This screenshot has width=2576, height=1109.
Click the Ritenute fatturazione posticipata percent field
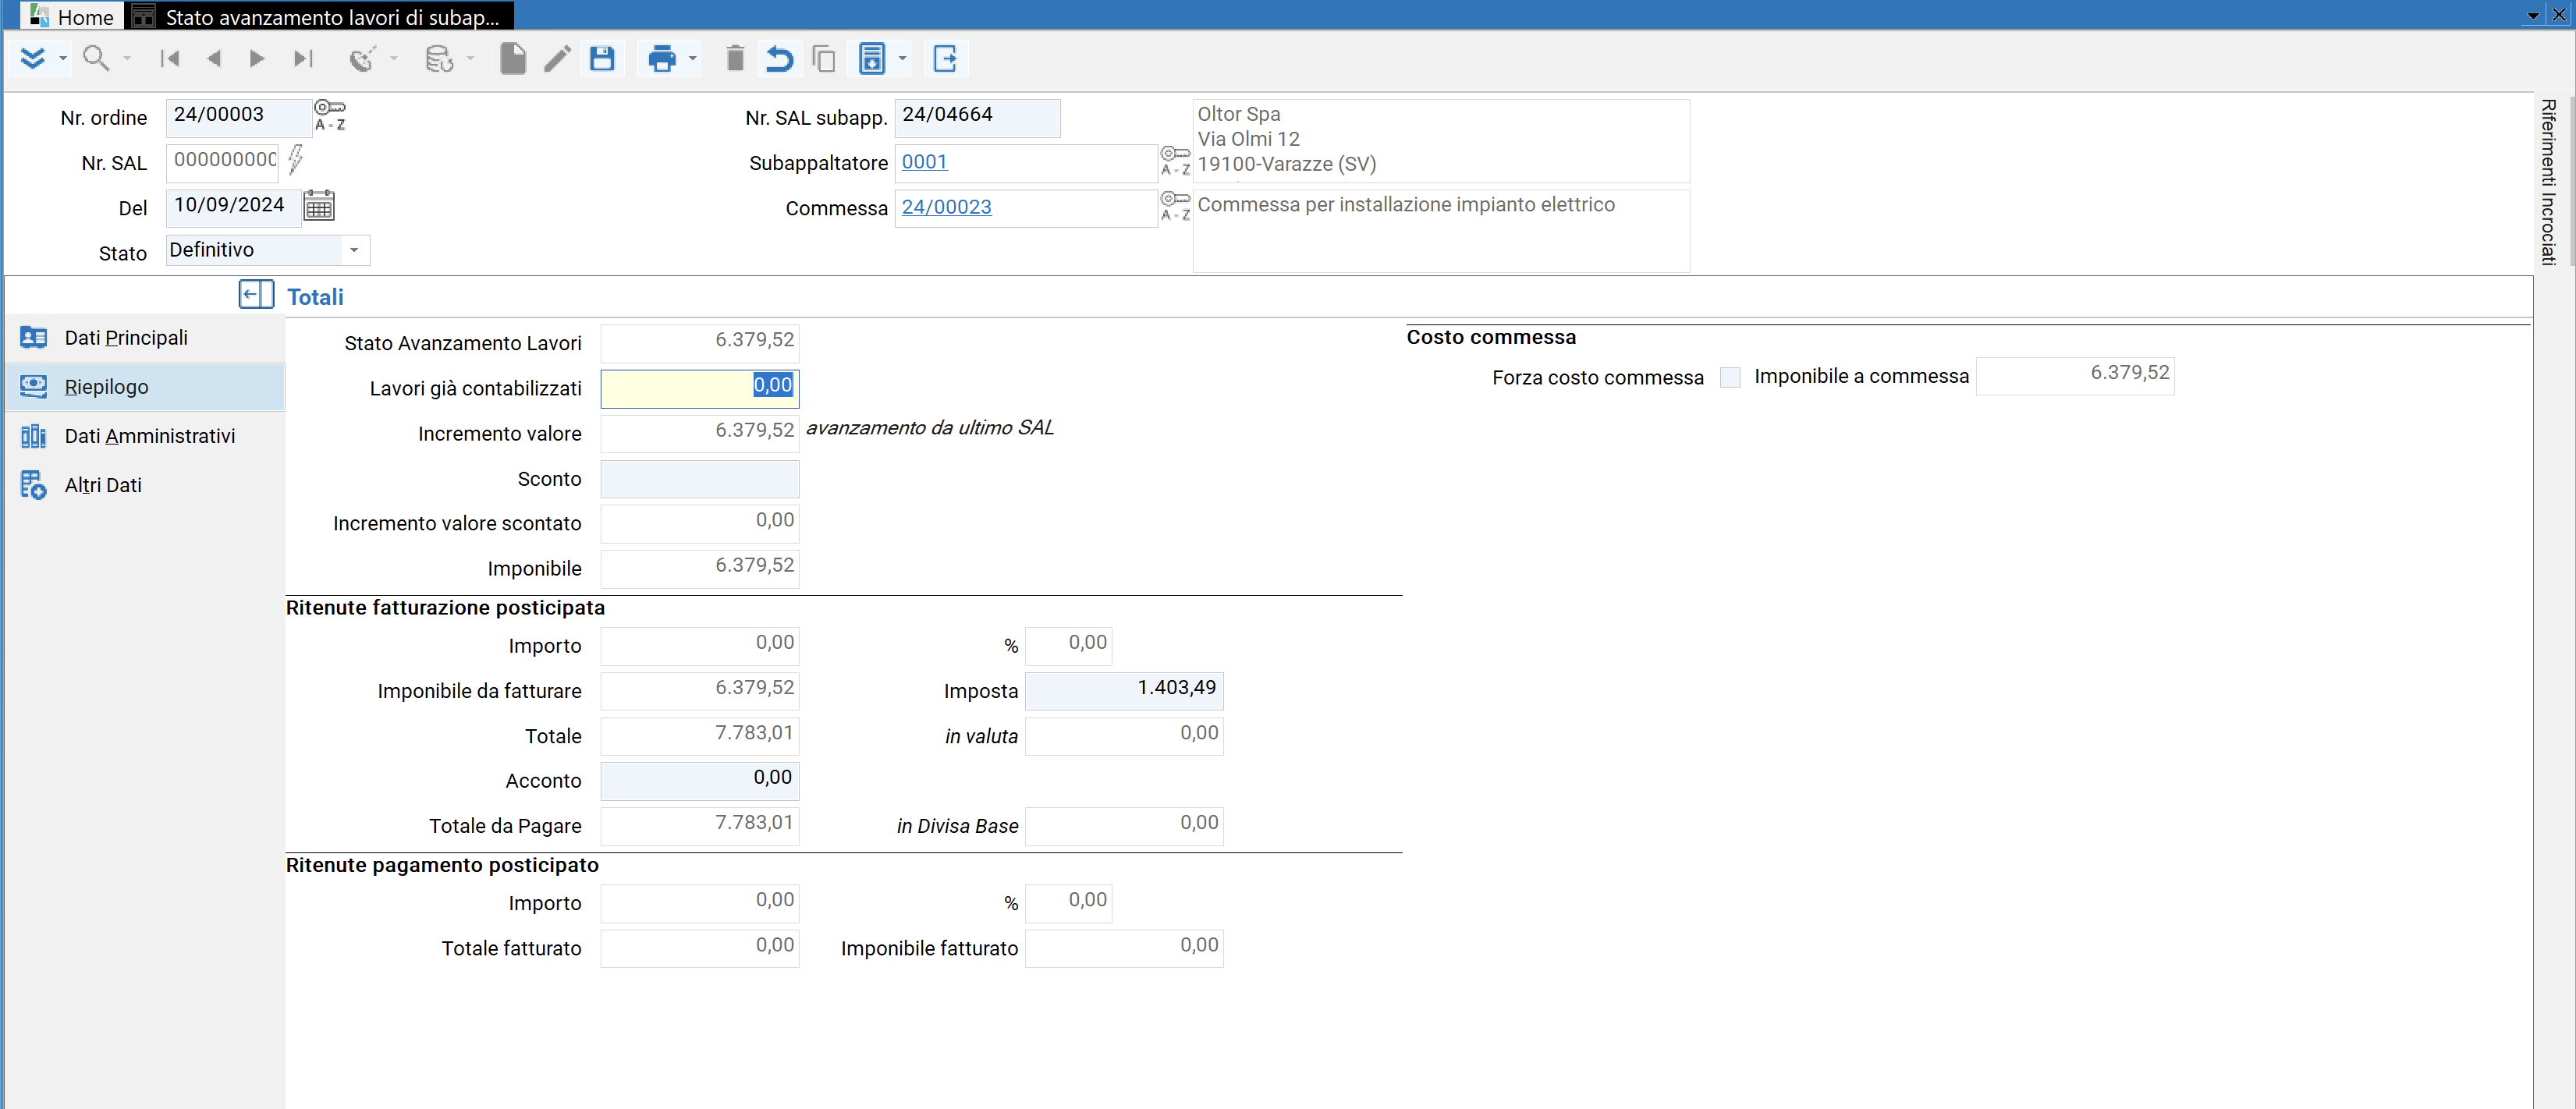click(x=1068, y=646)
